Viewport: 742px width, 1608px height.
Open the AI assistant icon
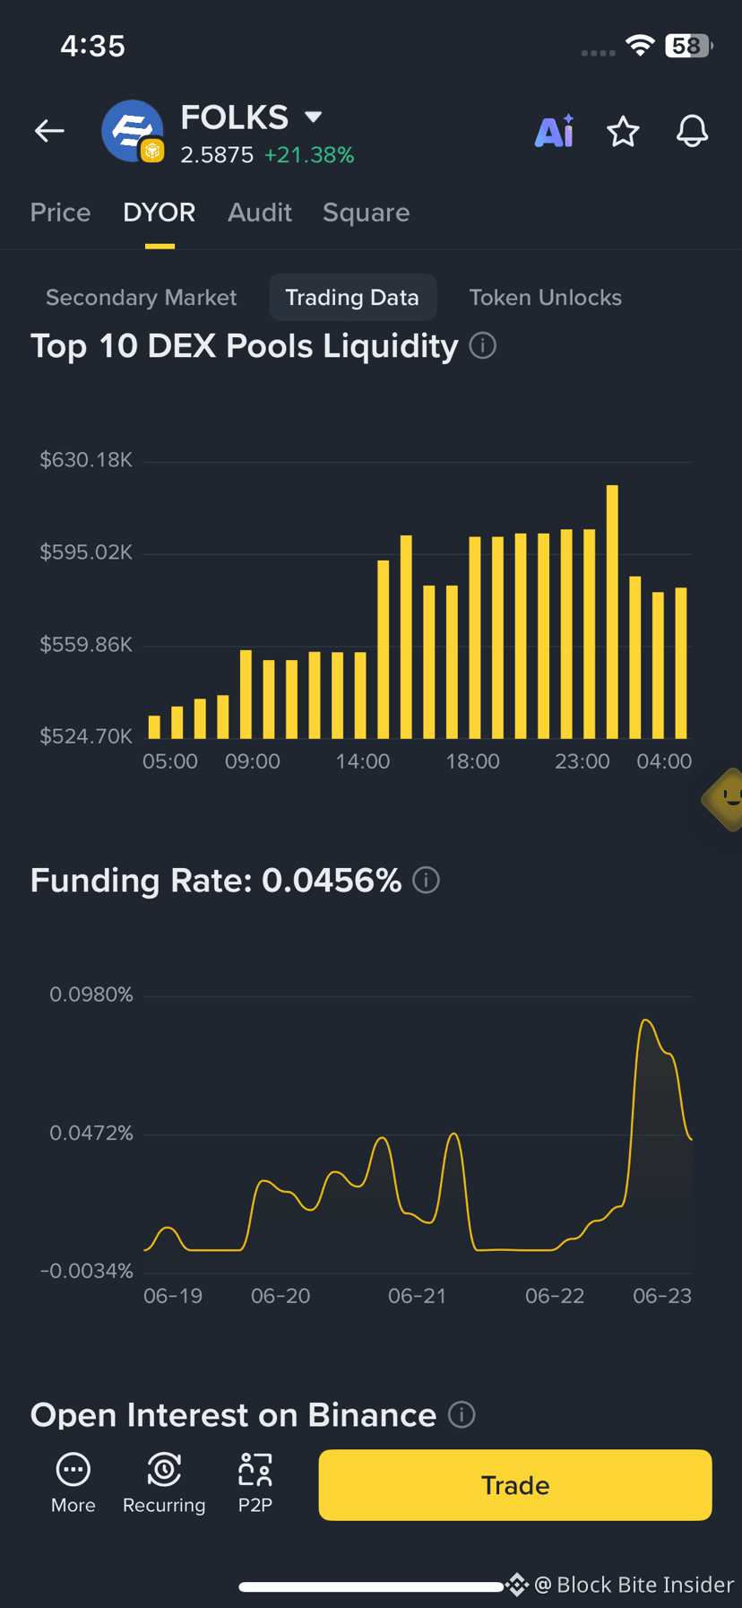pos(555,131)
